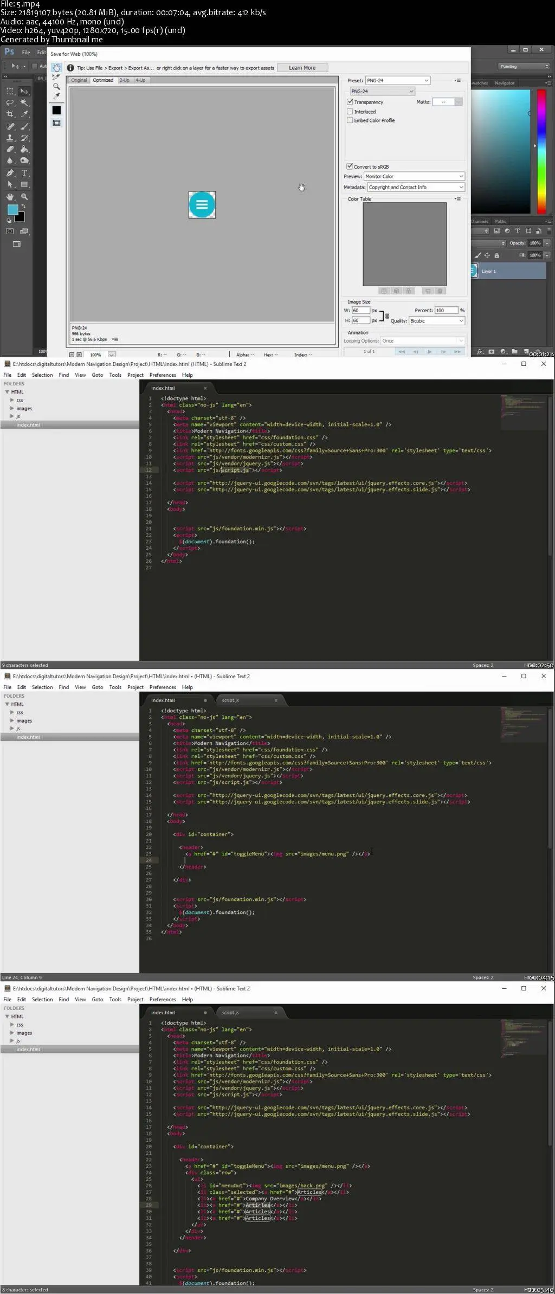Open Metadata dropdown Copyright and Contact Info
Viewport: 555px width, 1294px height.
416,187
